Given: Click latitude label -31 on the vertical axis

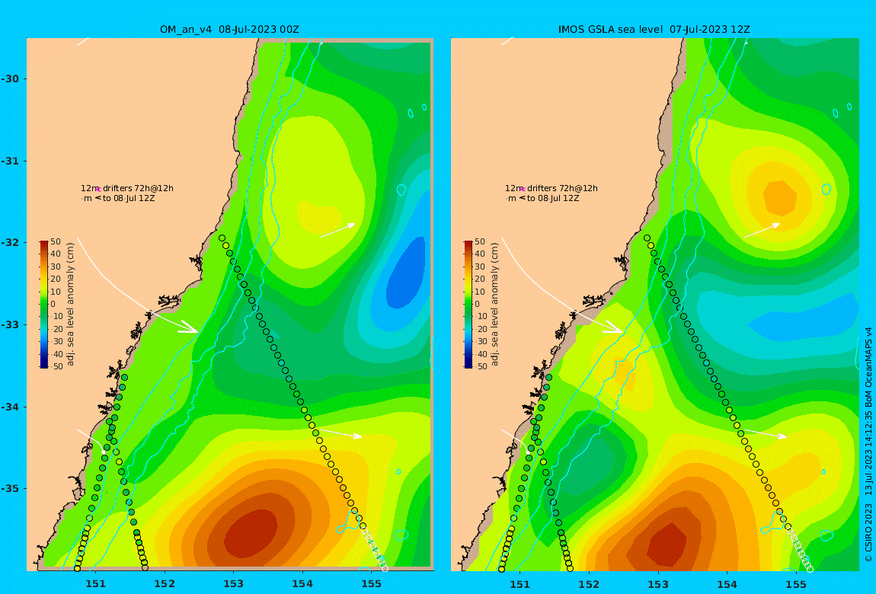Looking at the screenshot, I should [x=10, y=161].
